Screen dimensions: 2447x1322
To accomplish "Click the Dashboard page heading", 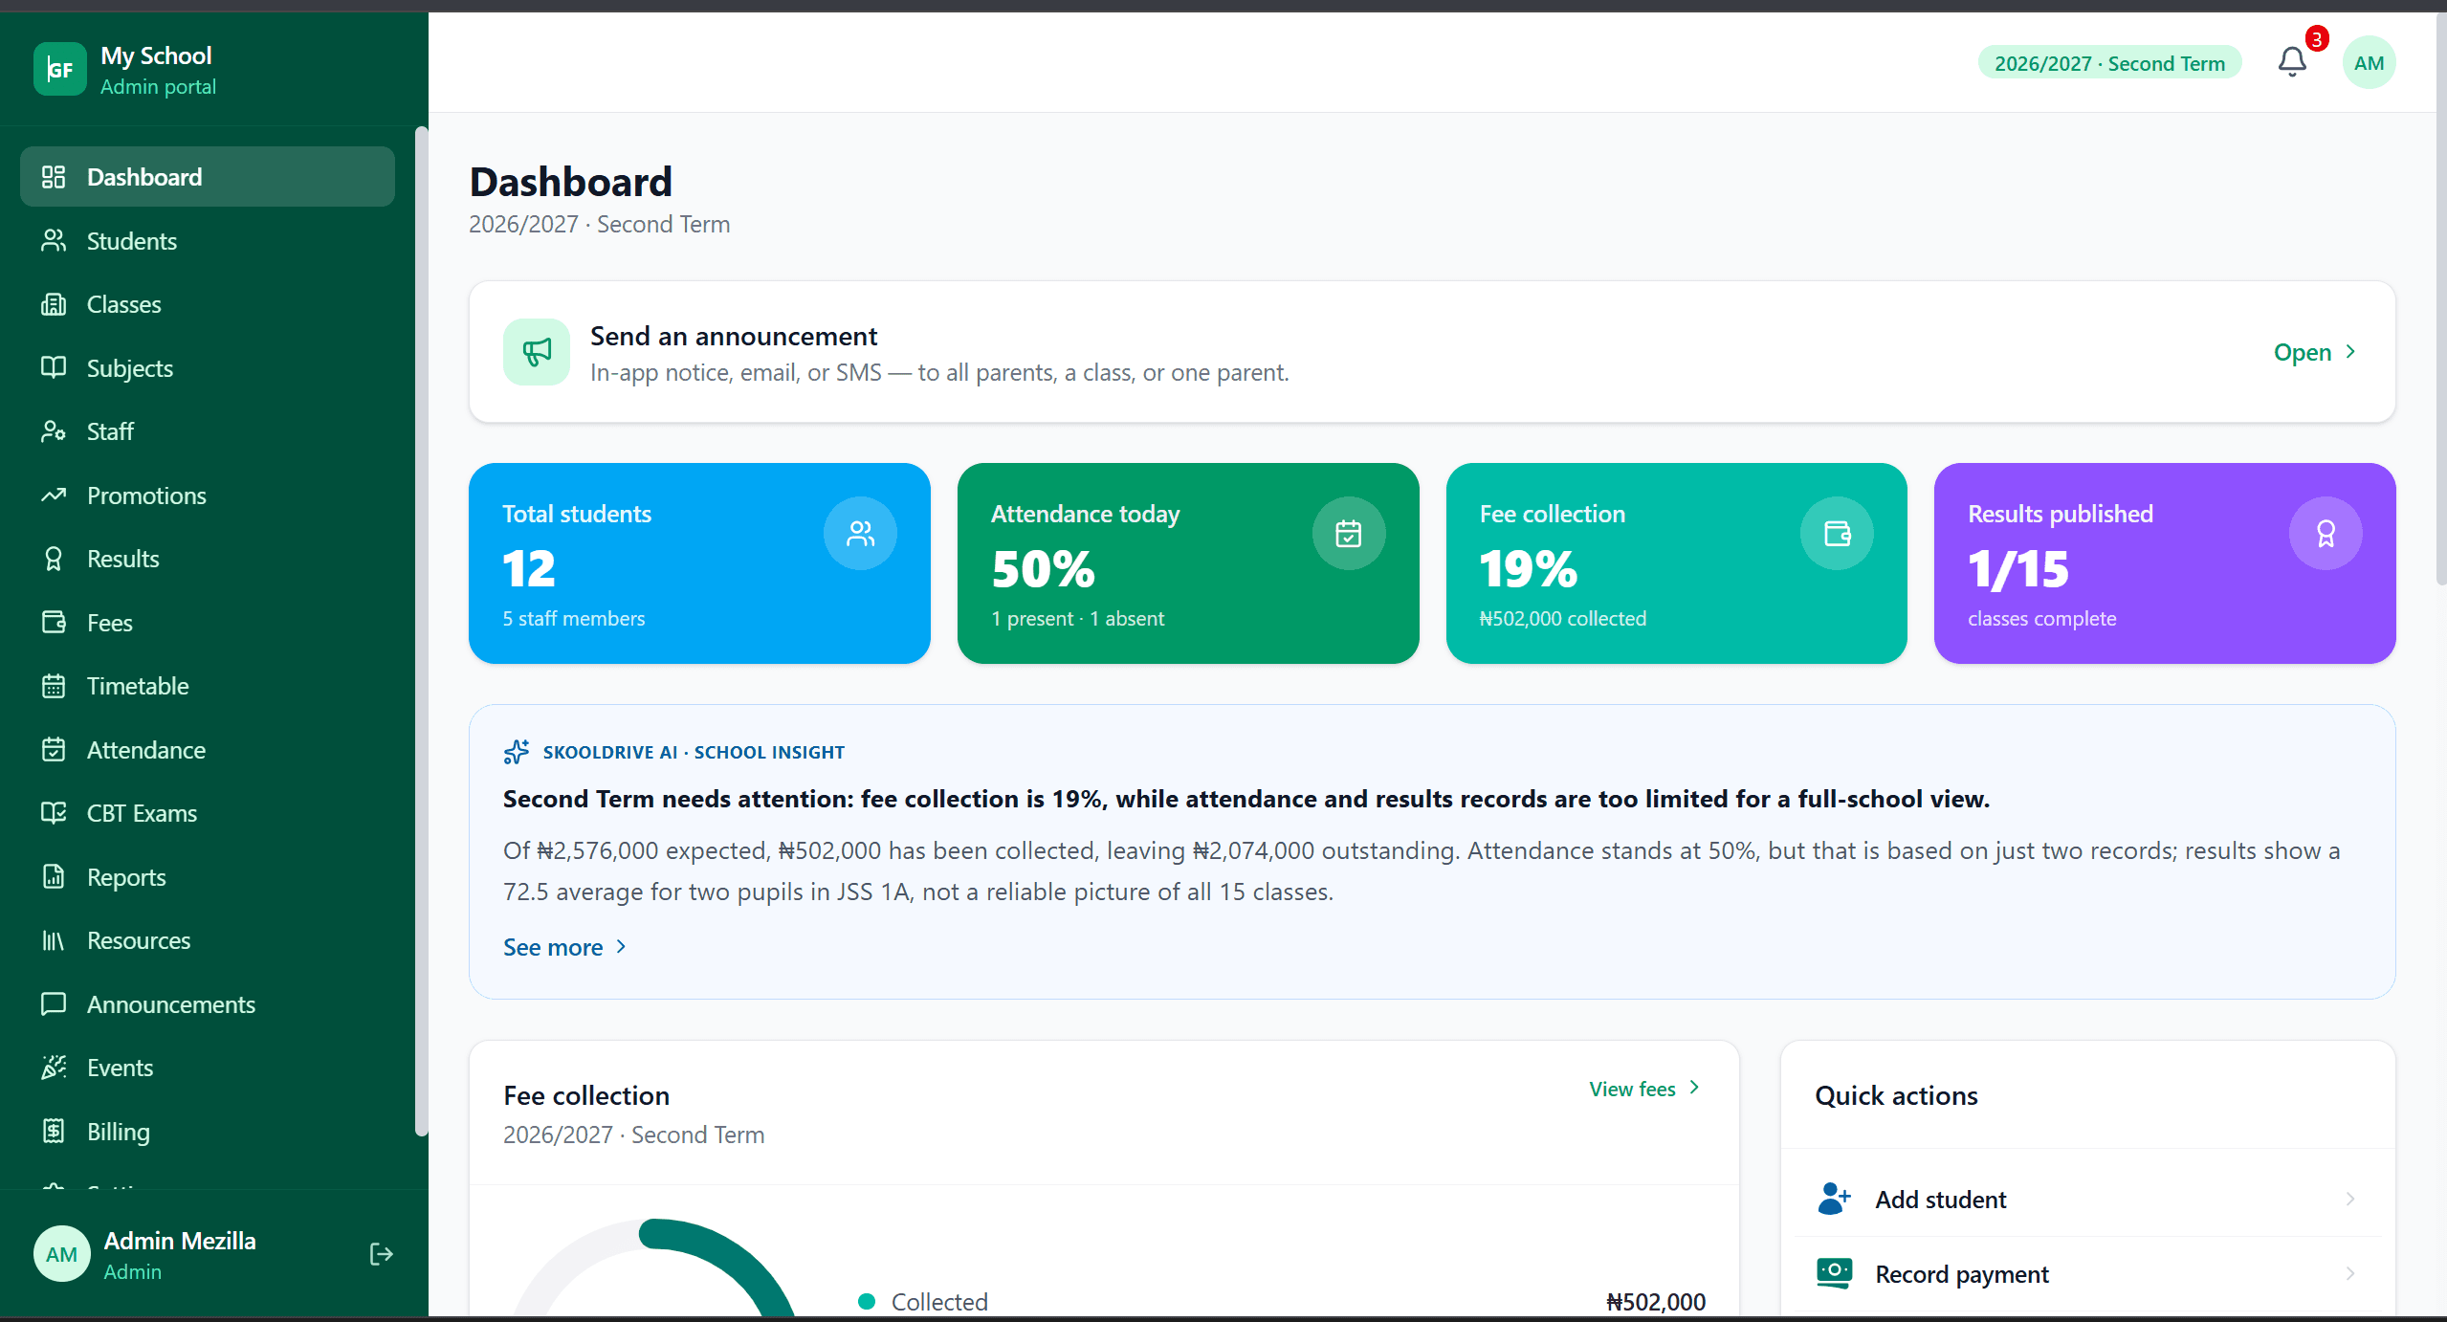I will point(571,182).
